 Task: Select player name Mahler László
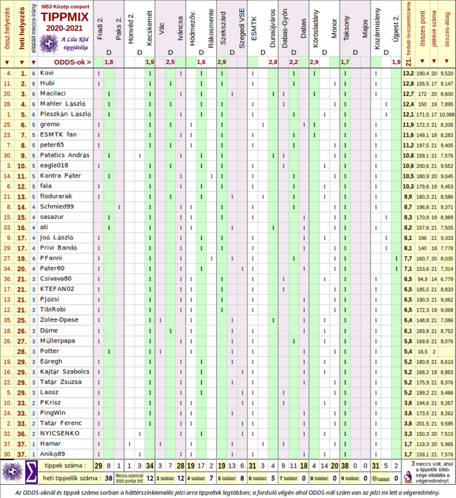tap(63, 104)
